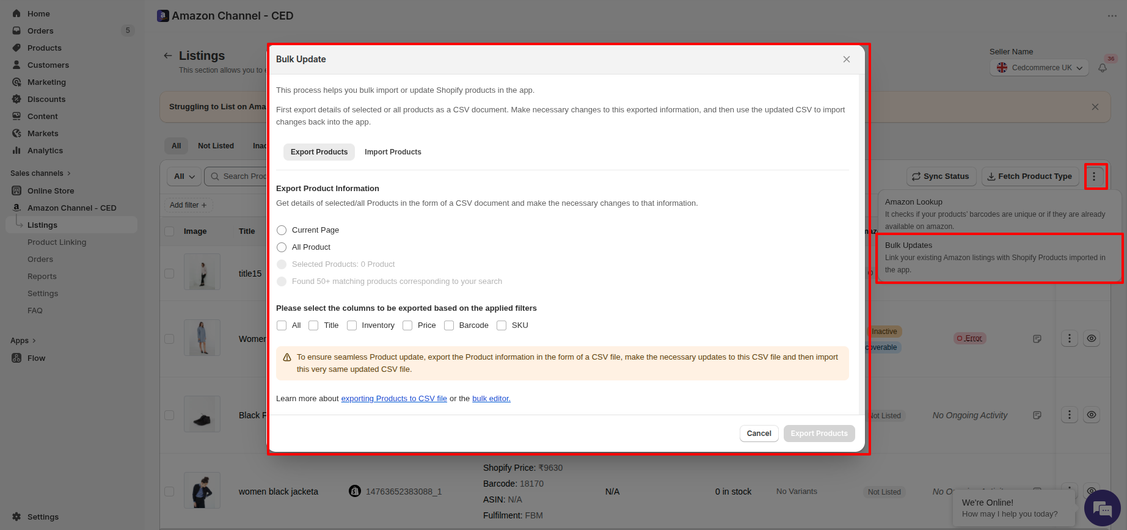1127x530 pixels.
Task: Select the Current Page radio option
Action: (x=282, y=230)
